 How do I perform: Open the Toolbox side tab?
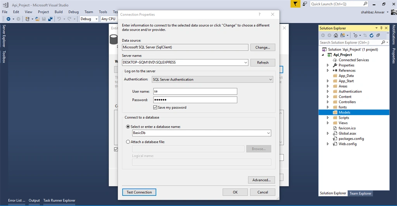pyautogui.click(x=4, y=57)
